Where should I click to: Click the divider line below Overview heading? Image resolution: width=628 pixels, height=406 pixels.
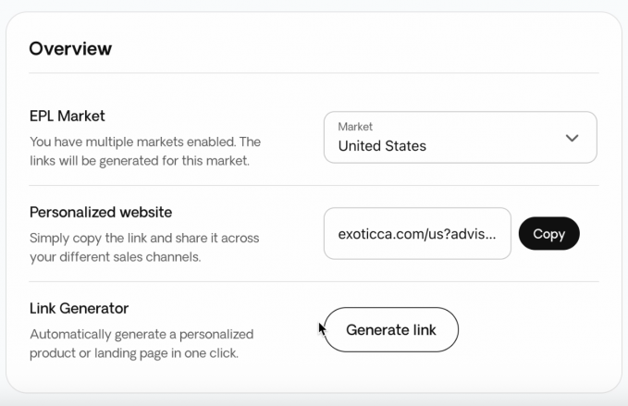pos(314,73)
